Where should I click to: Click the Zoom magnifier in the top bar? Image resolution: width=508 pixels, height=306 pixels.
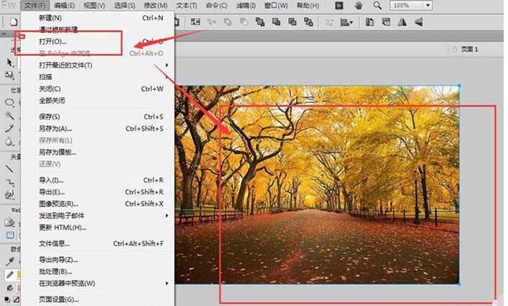point(377,6)
